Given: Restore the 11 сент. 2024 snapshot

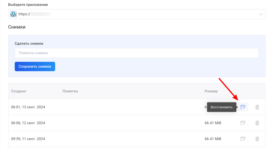Looking at the screenshot, I should (243, 139).
